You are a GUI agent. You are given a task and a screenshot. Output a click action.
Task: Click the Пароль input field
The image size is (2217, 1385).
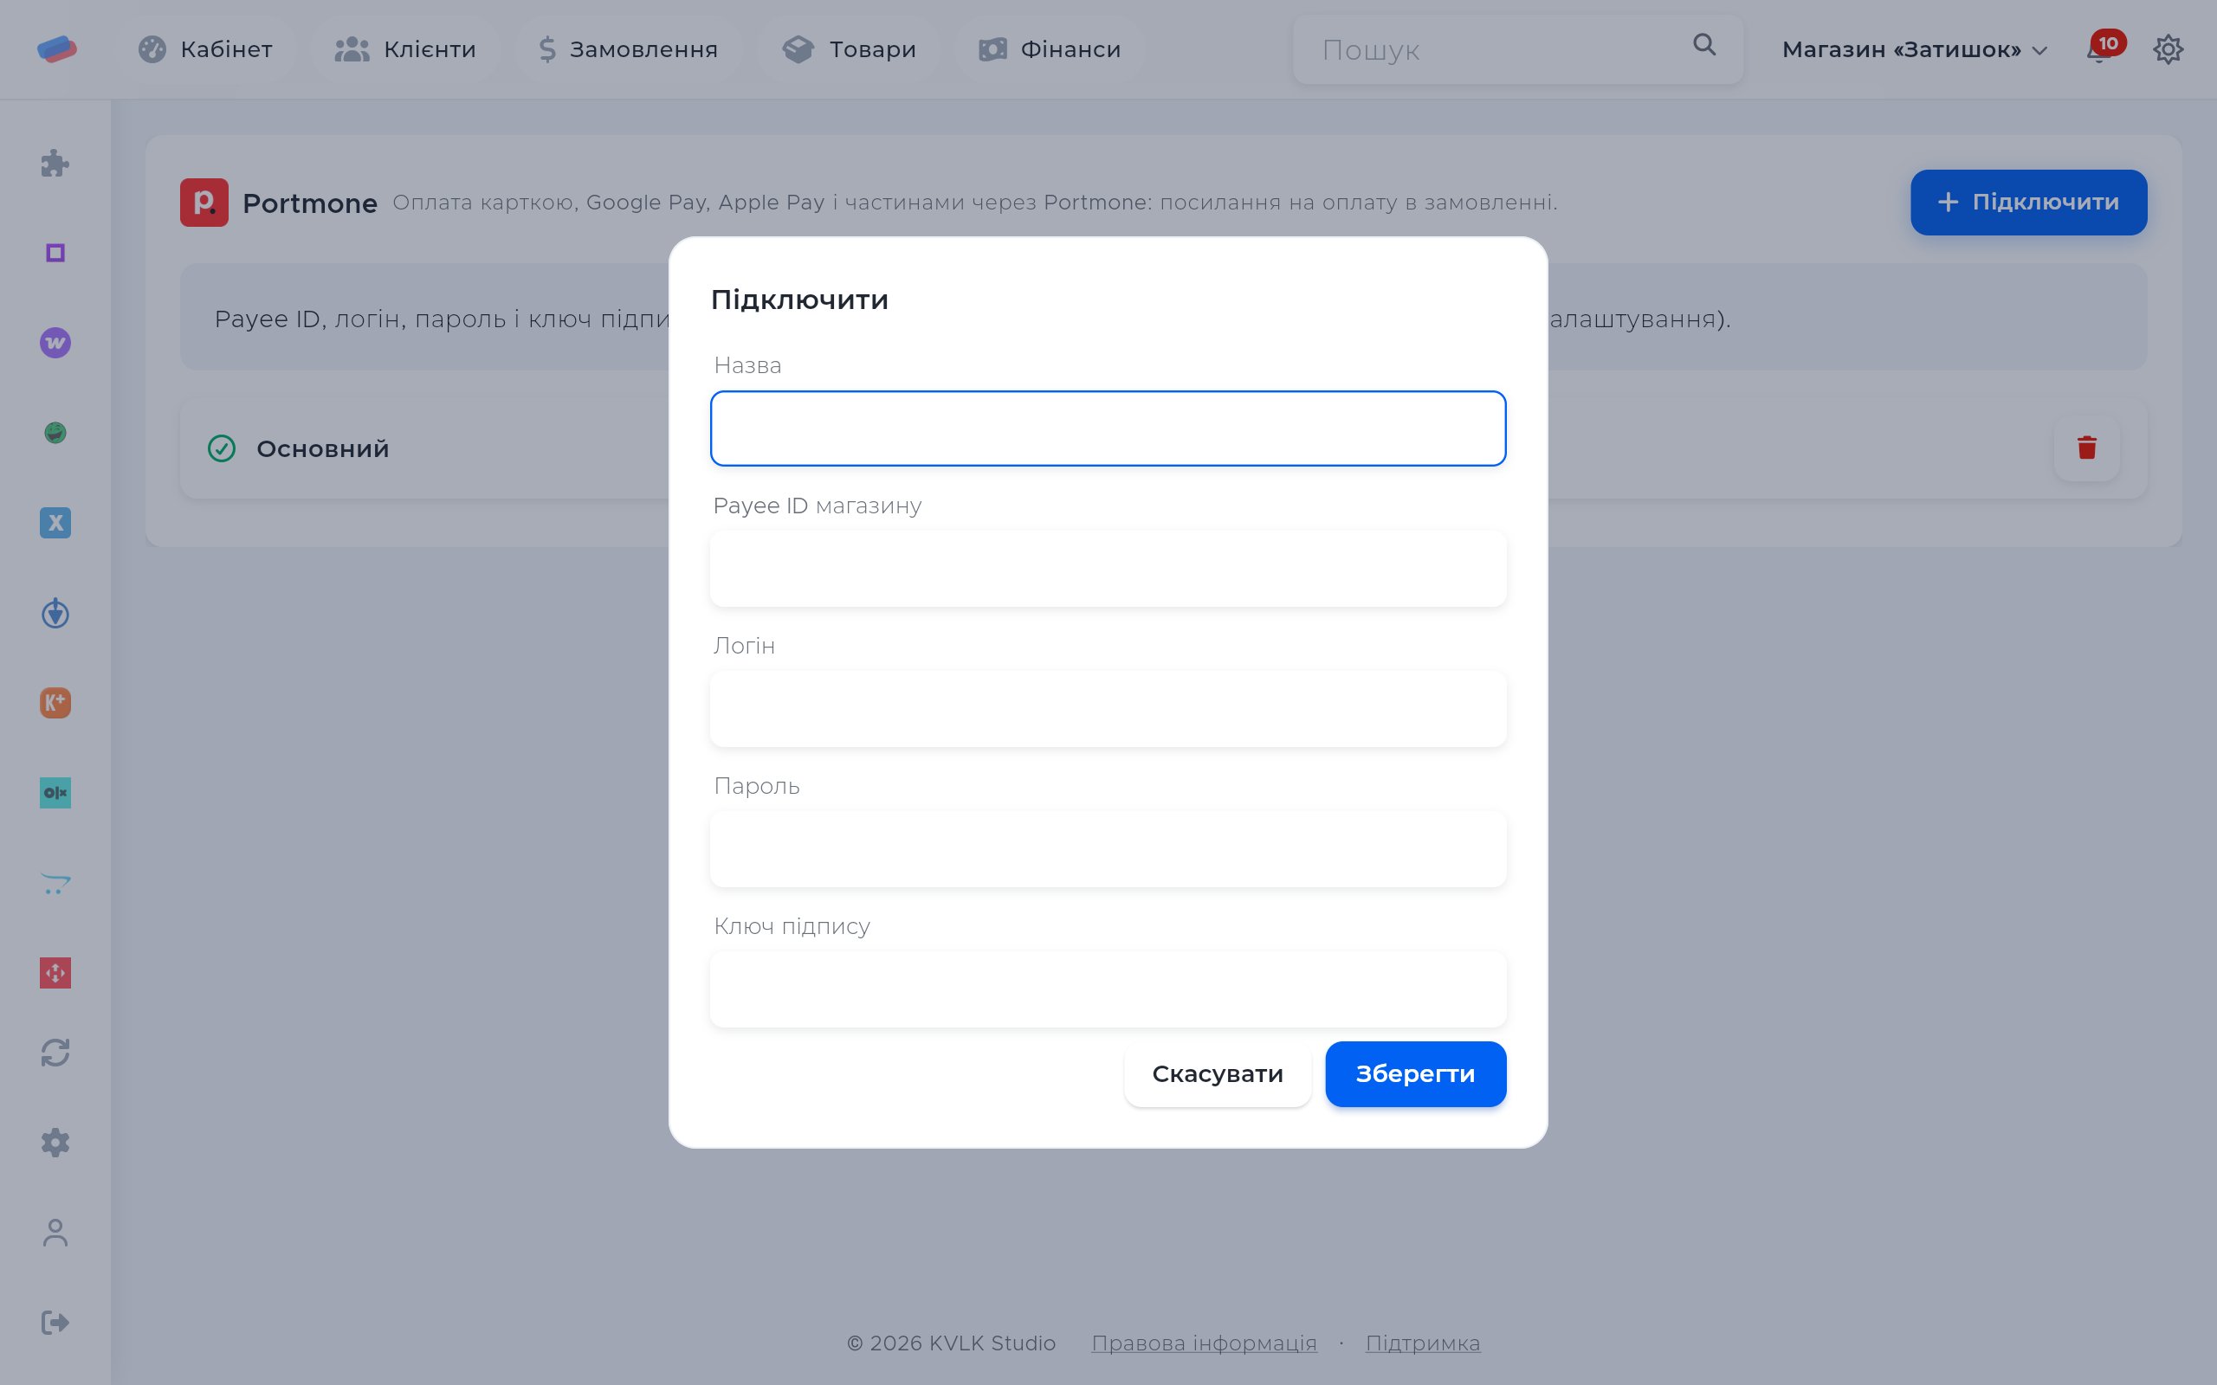point(1108,849)
